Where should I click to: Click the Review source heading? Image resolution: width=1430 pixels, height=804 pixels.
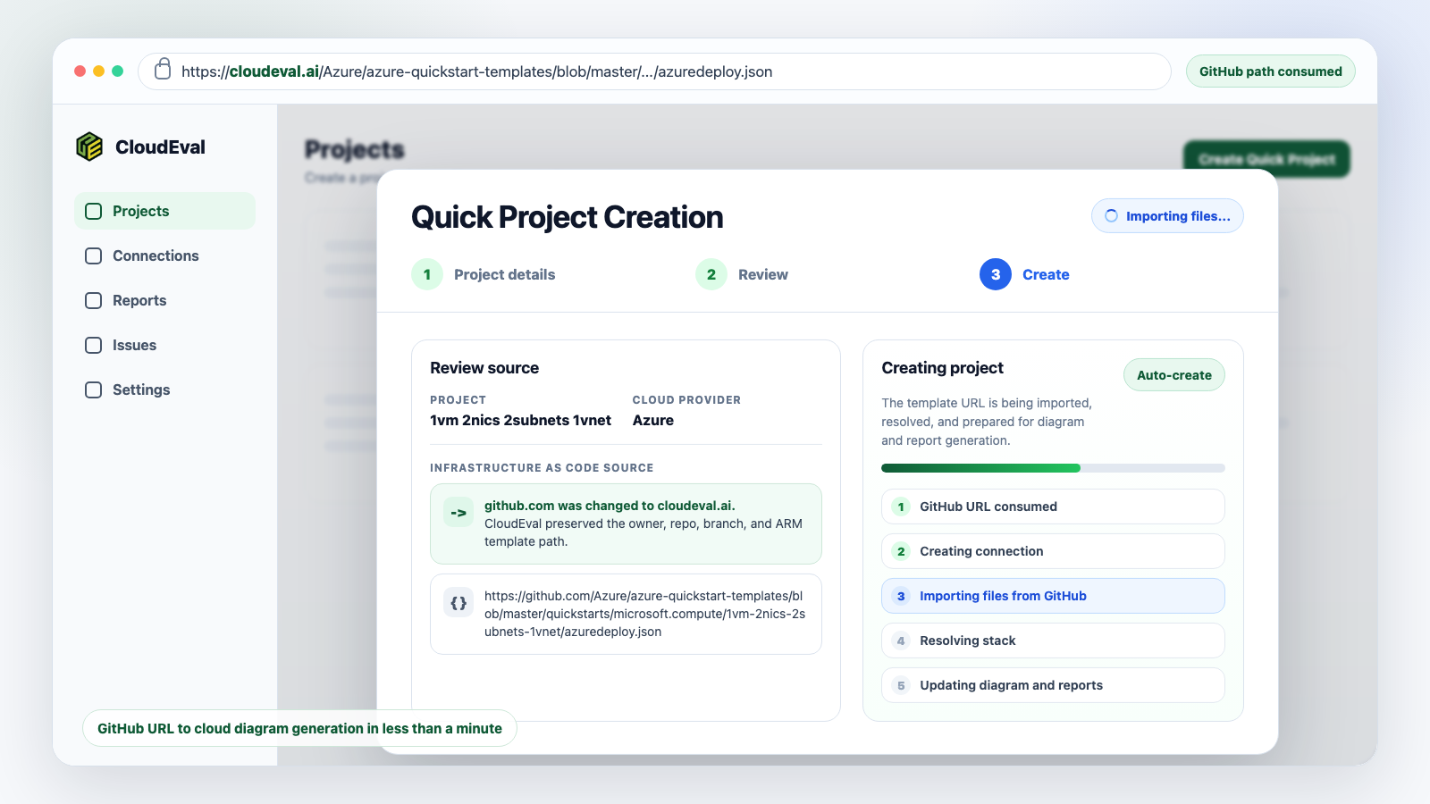pos(484,368)
